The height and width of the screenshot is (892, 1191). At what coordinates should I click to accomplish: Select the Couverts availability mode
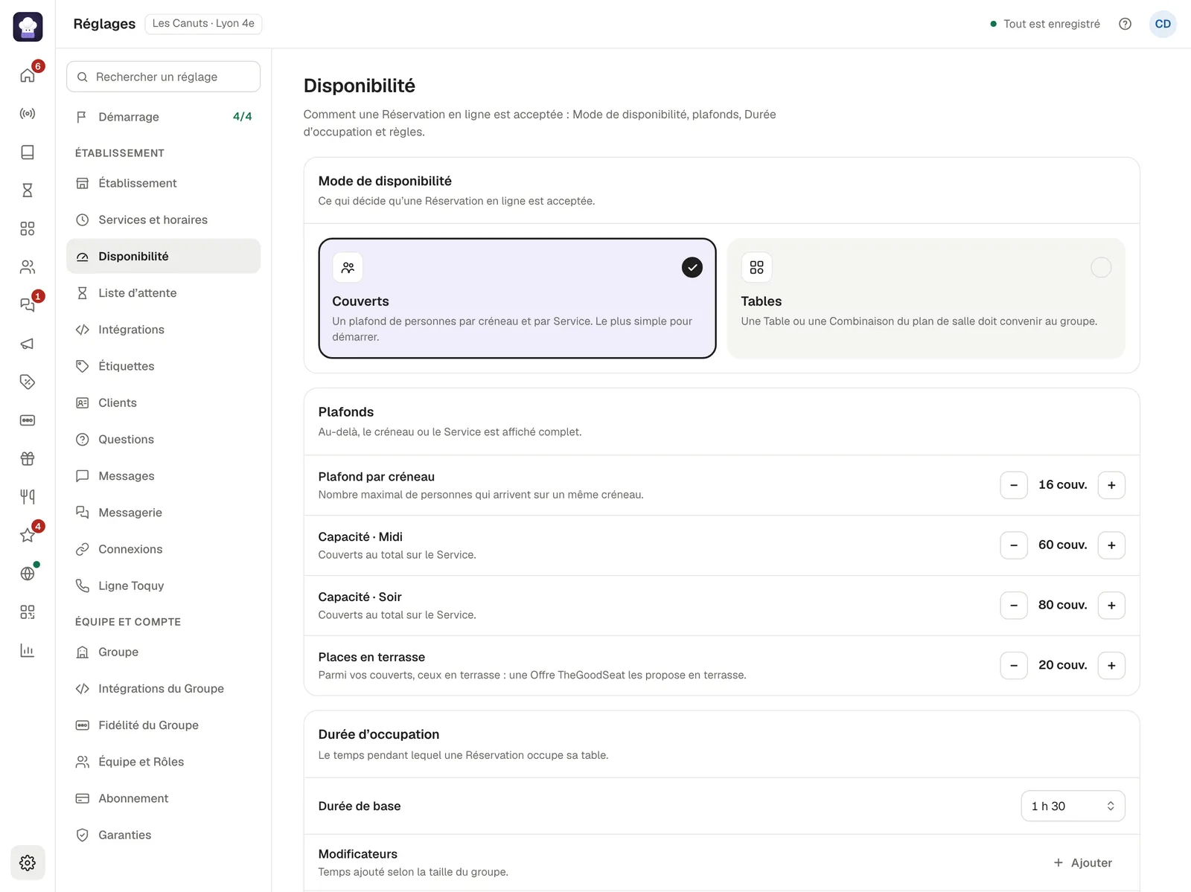[517, 298]
